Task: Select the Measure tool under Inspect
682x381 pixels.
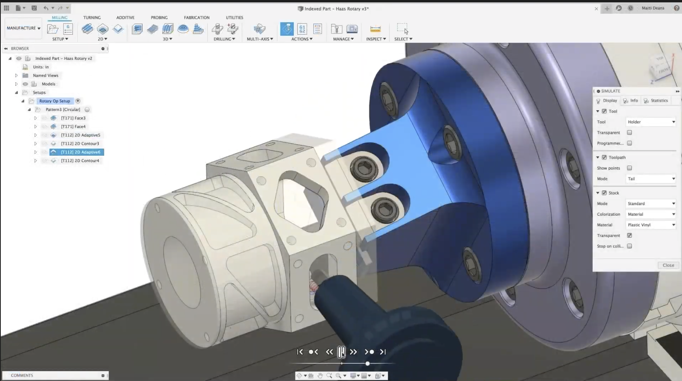Action: coord(375,29)
